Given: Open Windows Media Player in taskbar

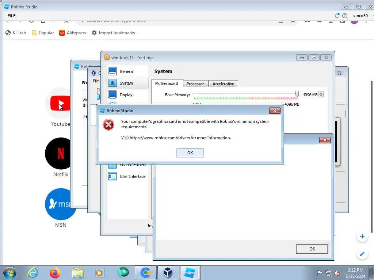Looking at the screenshot, I should (x=100, y=273).
